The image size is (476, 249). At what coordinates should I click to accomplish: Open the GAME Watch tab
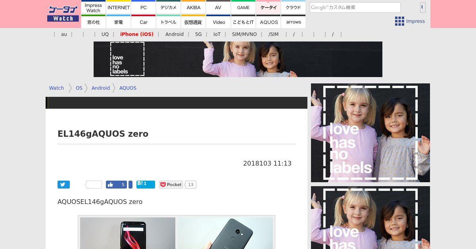pos(243,8)
